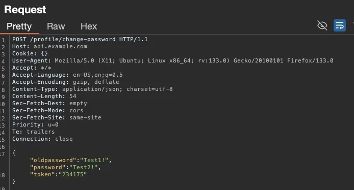This screenshot has width=354, height=190.
Task: Click the Connection close header
Action: coord(42,139)
